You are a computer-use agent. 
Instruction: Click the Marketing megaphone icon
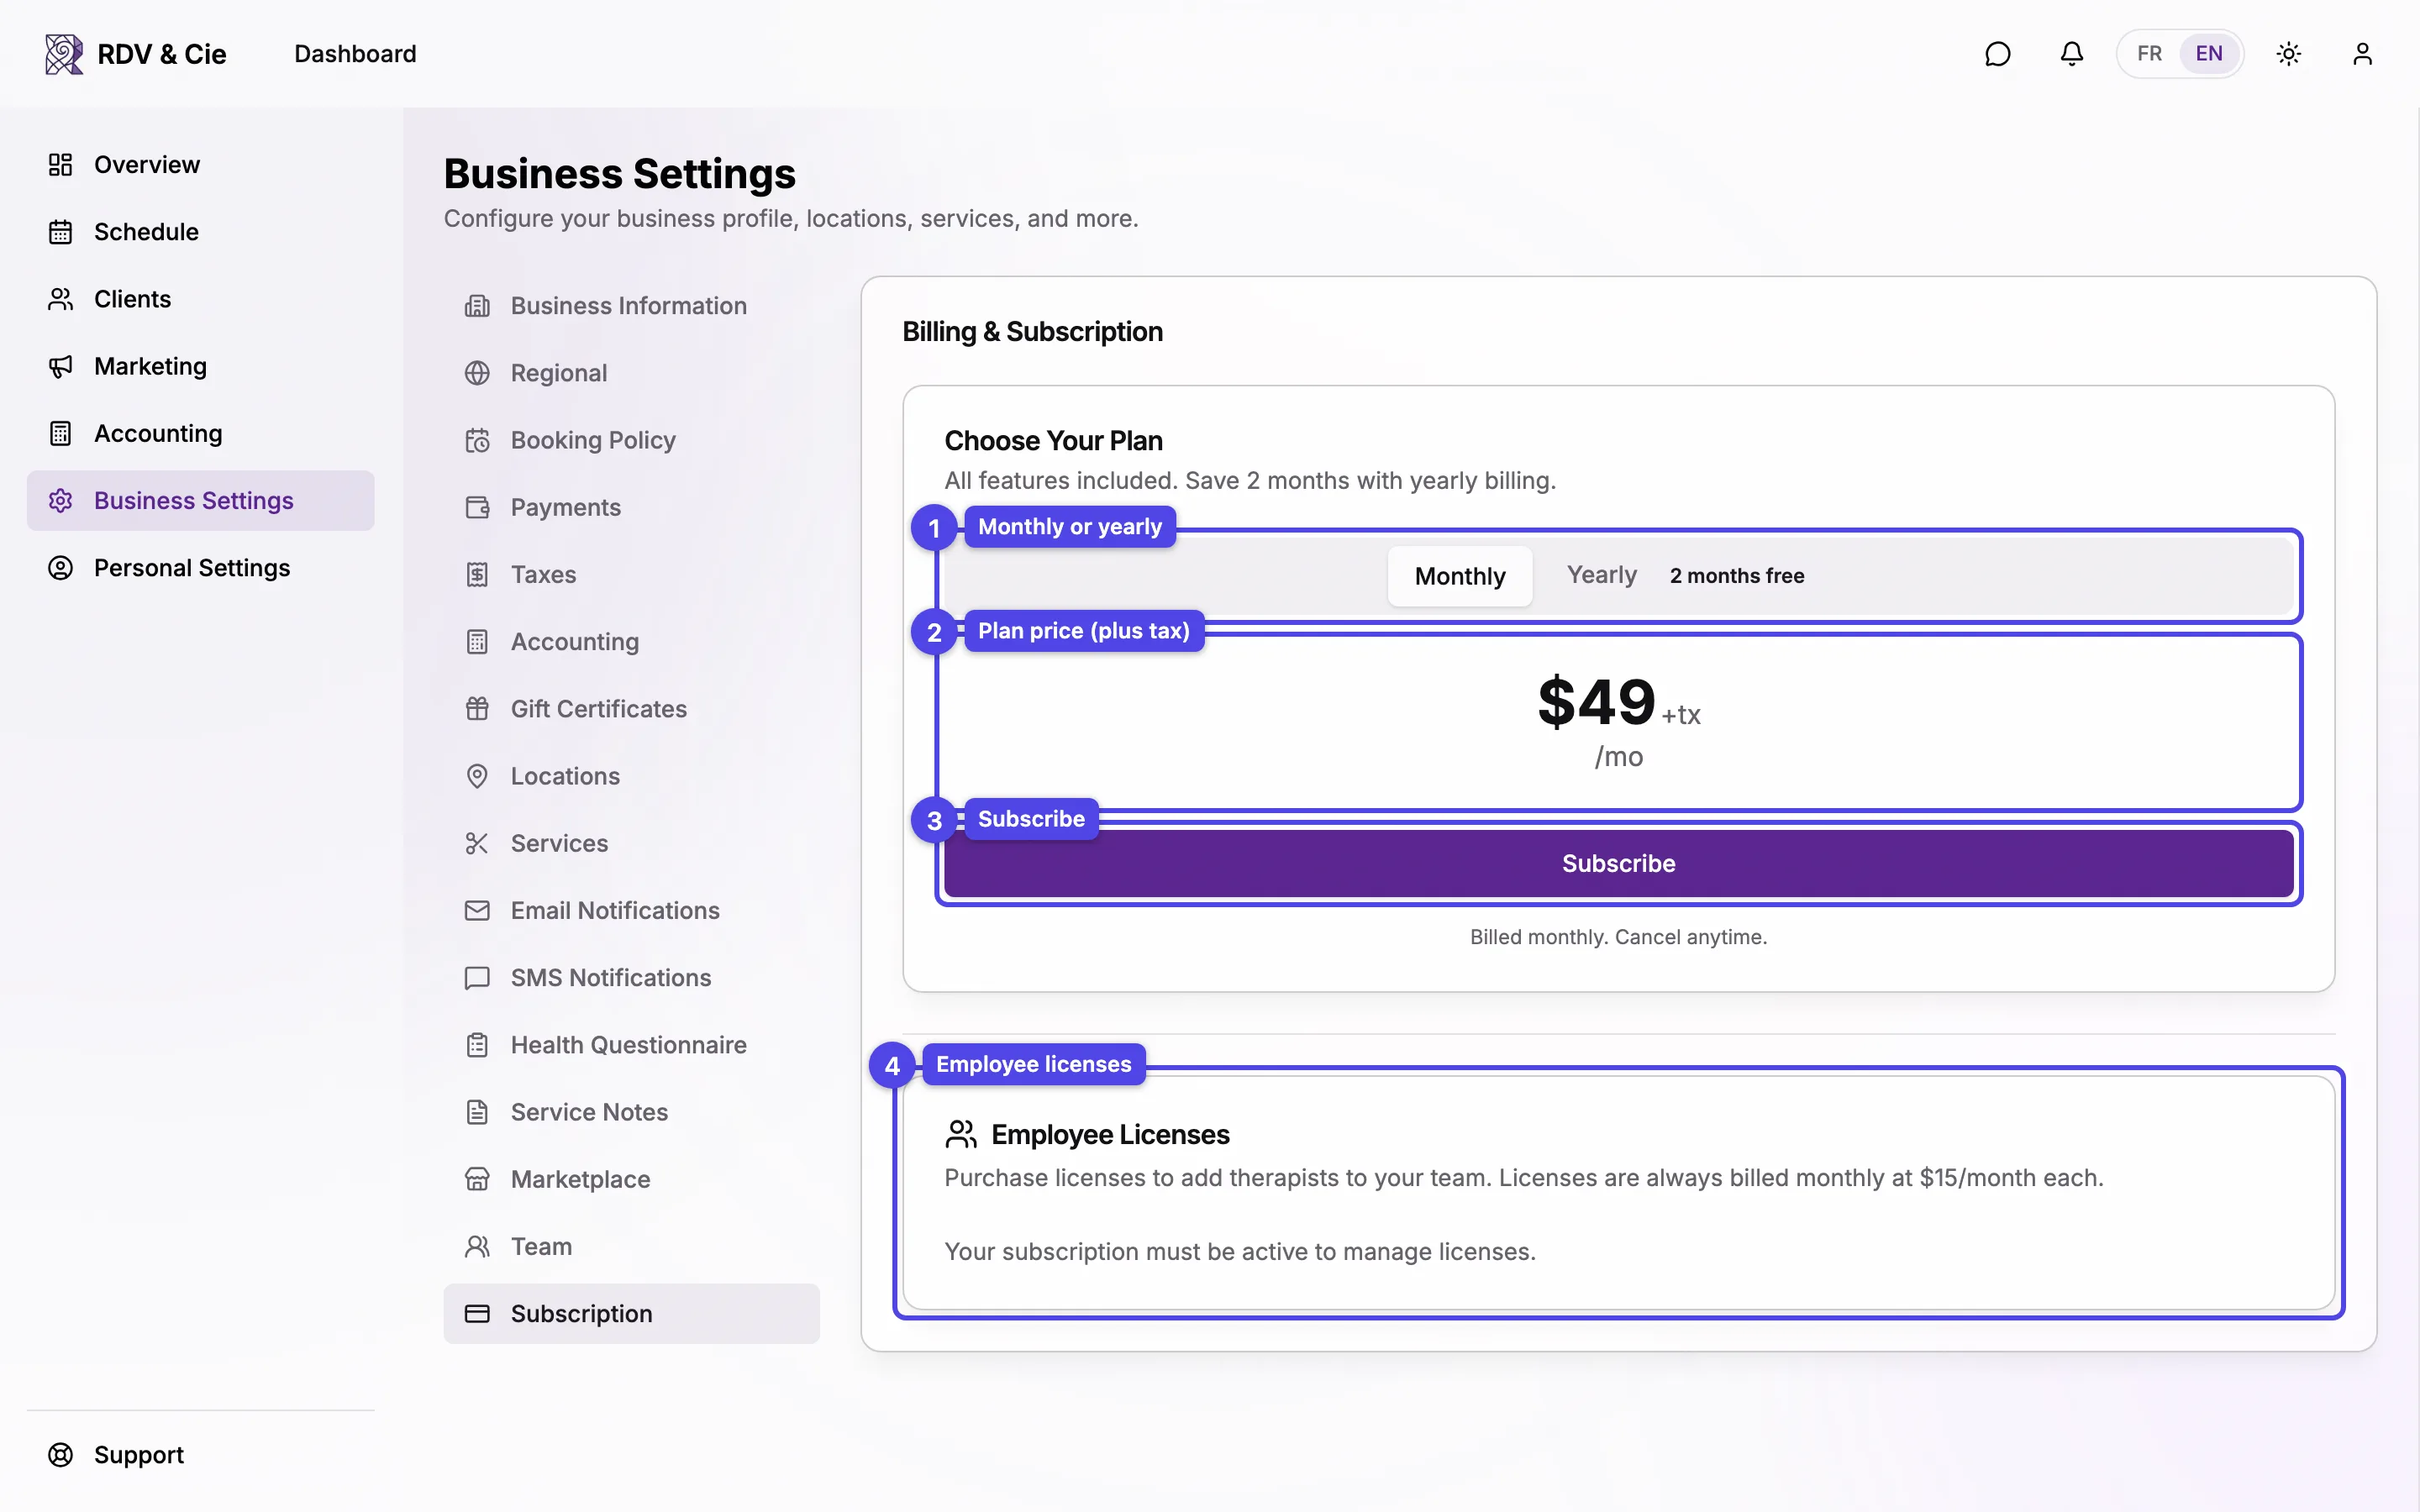point(60,366)
